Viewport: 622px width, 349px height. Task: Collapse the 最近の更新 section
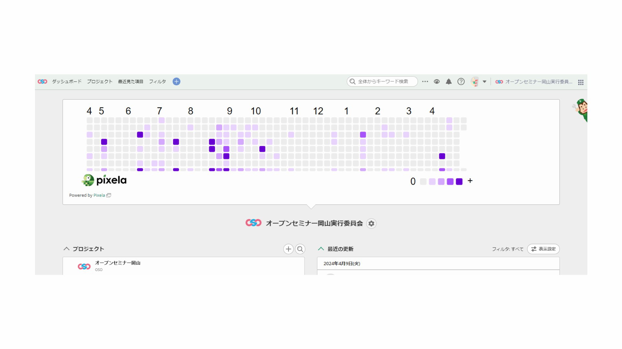(321, 249)
